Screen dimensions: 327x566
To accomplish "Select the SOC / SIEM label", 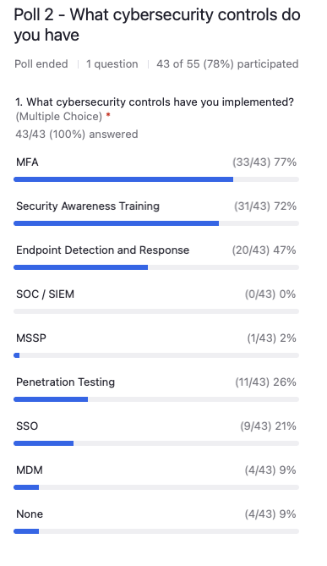I will point(45,294).
